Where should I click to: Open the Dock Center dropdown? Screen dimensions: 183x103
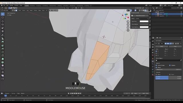(x=142, y=19)
